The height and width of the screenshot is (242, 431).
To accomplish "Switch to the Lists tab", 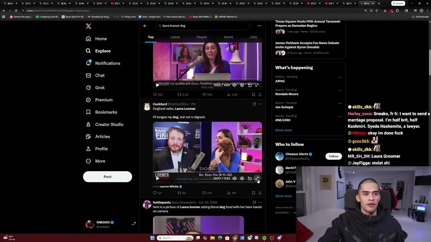I will (253, 37).
